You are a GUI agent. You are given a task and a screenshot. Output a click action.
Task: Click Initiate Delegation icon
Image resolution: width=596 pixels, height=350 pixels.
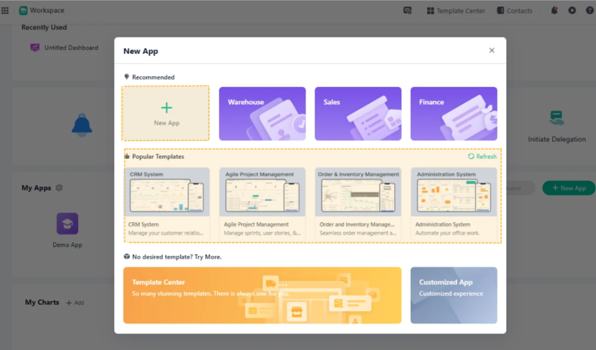pyautogui.click(x=556, y=118)
